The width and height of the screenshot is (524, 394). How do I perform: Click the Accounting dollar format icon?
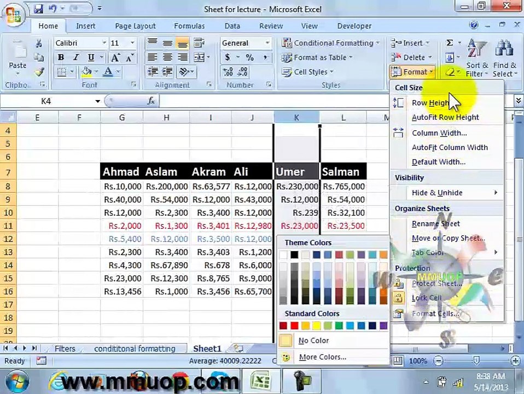tap(228, 57)
